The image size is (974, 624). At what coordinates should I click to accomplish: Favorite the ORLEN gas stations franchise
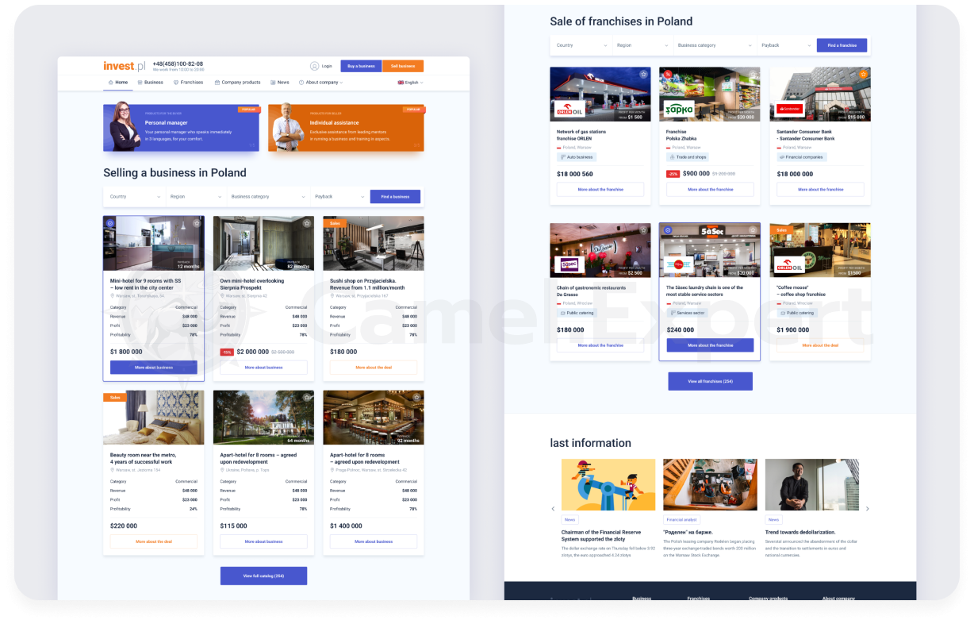point(643,75)
